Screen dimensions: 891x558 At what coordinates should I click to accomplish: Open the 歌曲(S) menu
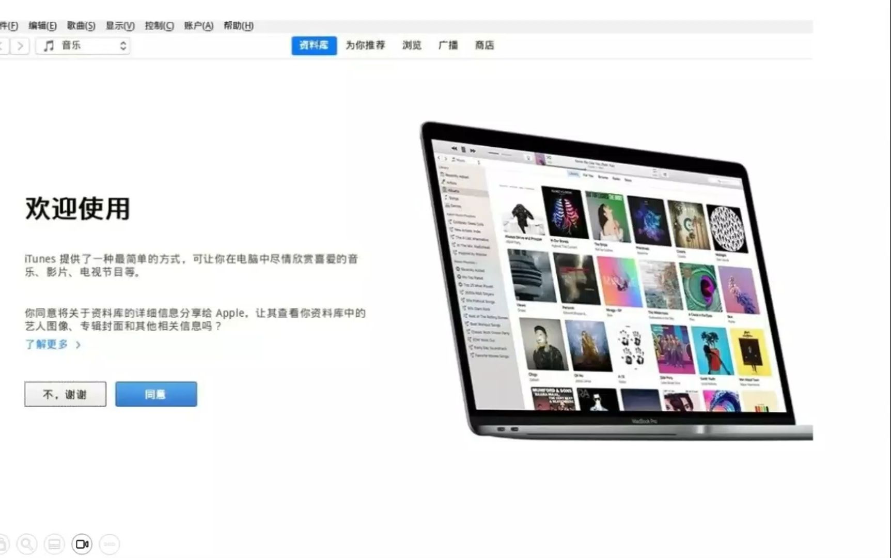[x=81, y=26]
